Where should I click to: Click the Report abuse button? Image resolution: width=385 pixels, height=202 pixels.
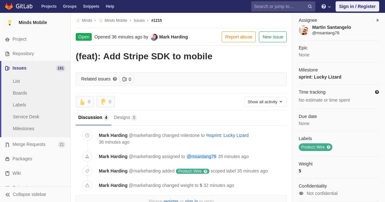pyautogui.click(x=239, y=37)
